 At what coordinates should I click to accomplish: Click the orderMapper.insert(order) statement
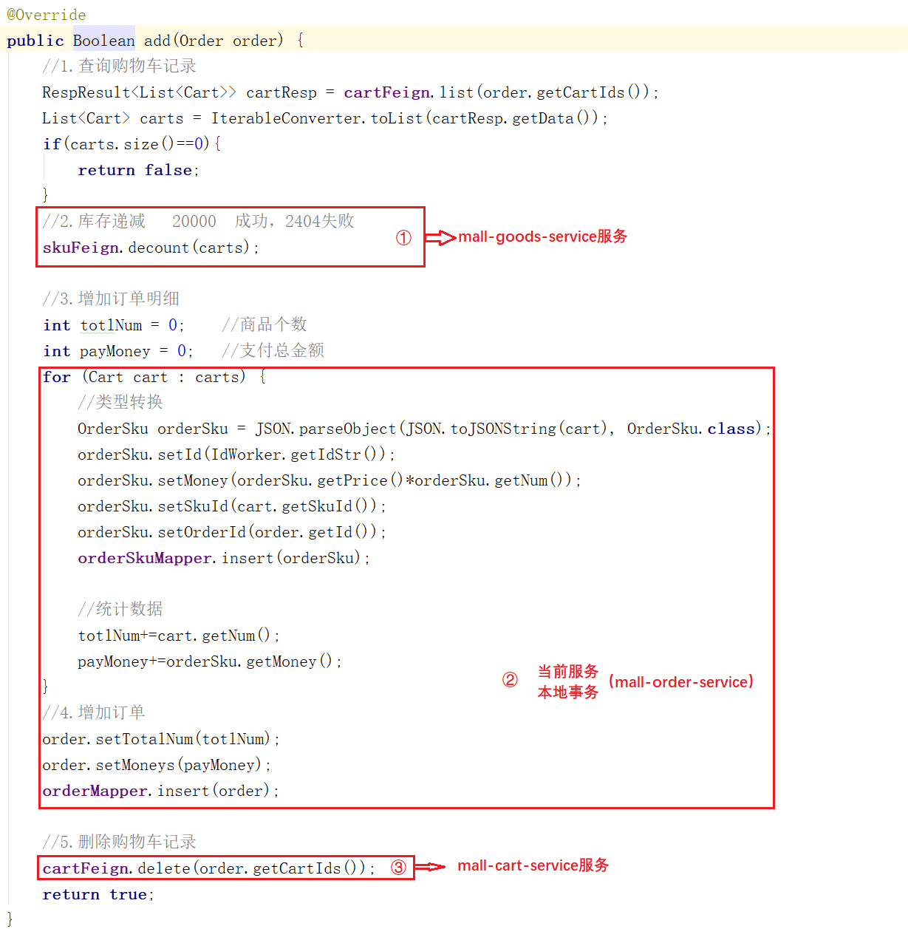(x=160, y=791)
